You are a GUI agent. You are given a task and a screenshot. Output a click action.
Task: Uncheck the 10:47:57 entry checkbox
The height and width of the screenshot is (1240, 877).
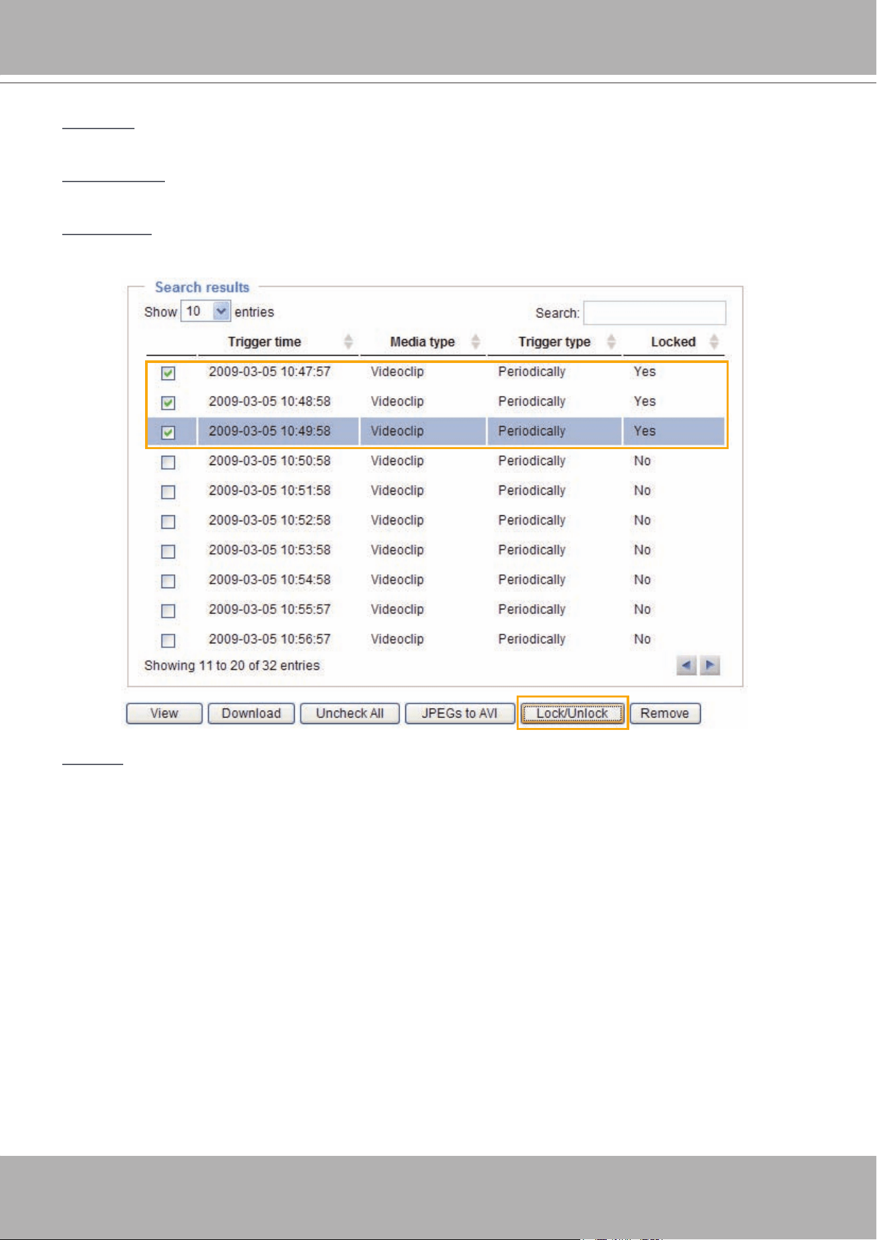pos(168,373)
